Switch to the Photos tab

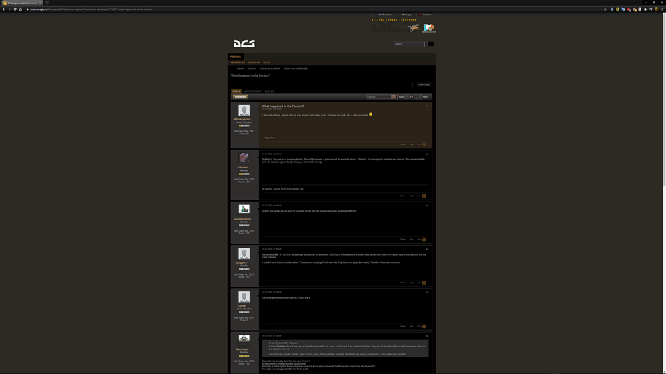(269, 91)
